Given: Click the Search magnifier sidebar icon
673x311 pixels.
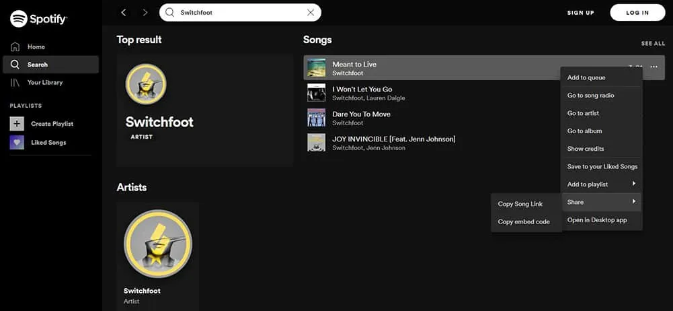Looking at the screenshot, I should 15,65.
